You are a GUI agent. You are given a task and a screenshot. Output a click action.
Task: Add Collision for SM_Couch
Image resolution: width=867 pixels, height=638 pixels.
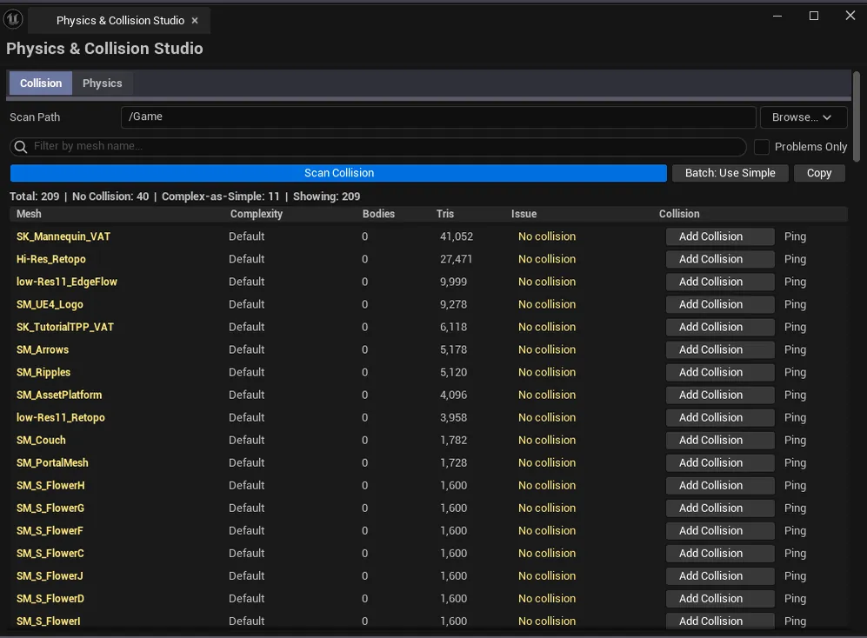pyautogui.click(x=720, y=441)
